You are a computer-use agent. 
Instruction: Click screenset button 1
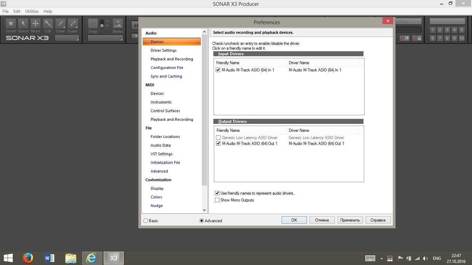[x=433, y=30]
